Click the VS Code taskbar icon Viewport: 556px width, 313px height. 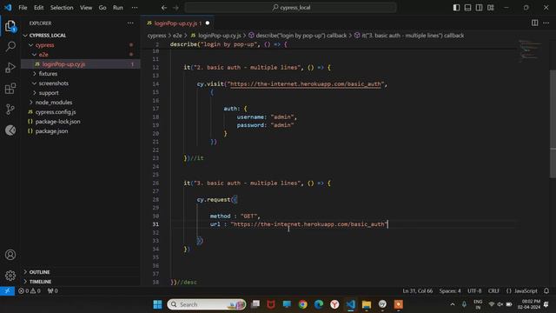[x=351, y=304]
